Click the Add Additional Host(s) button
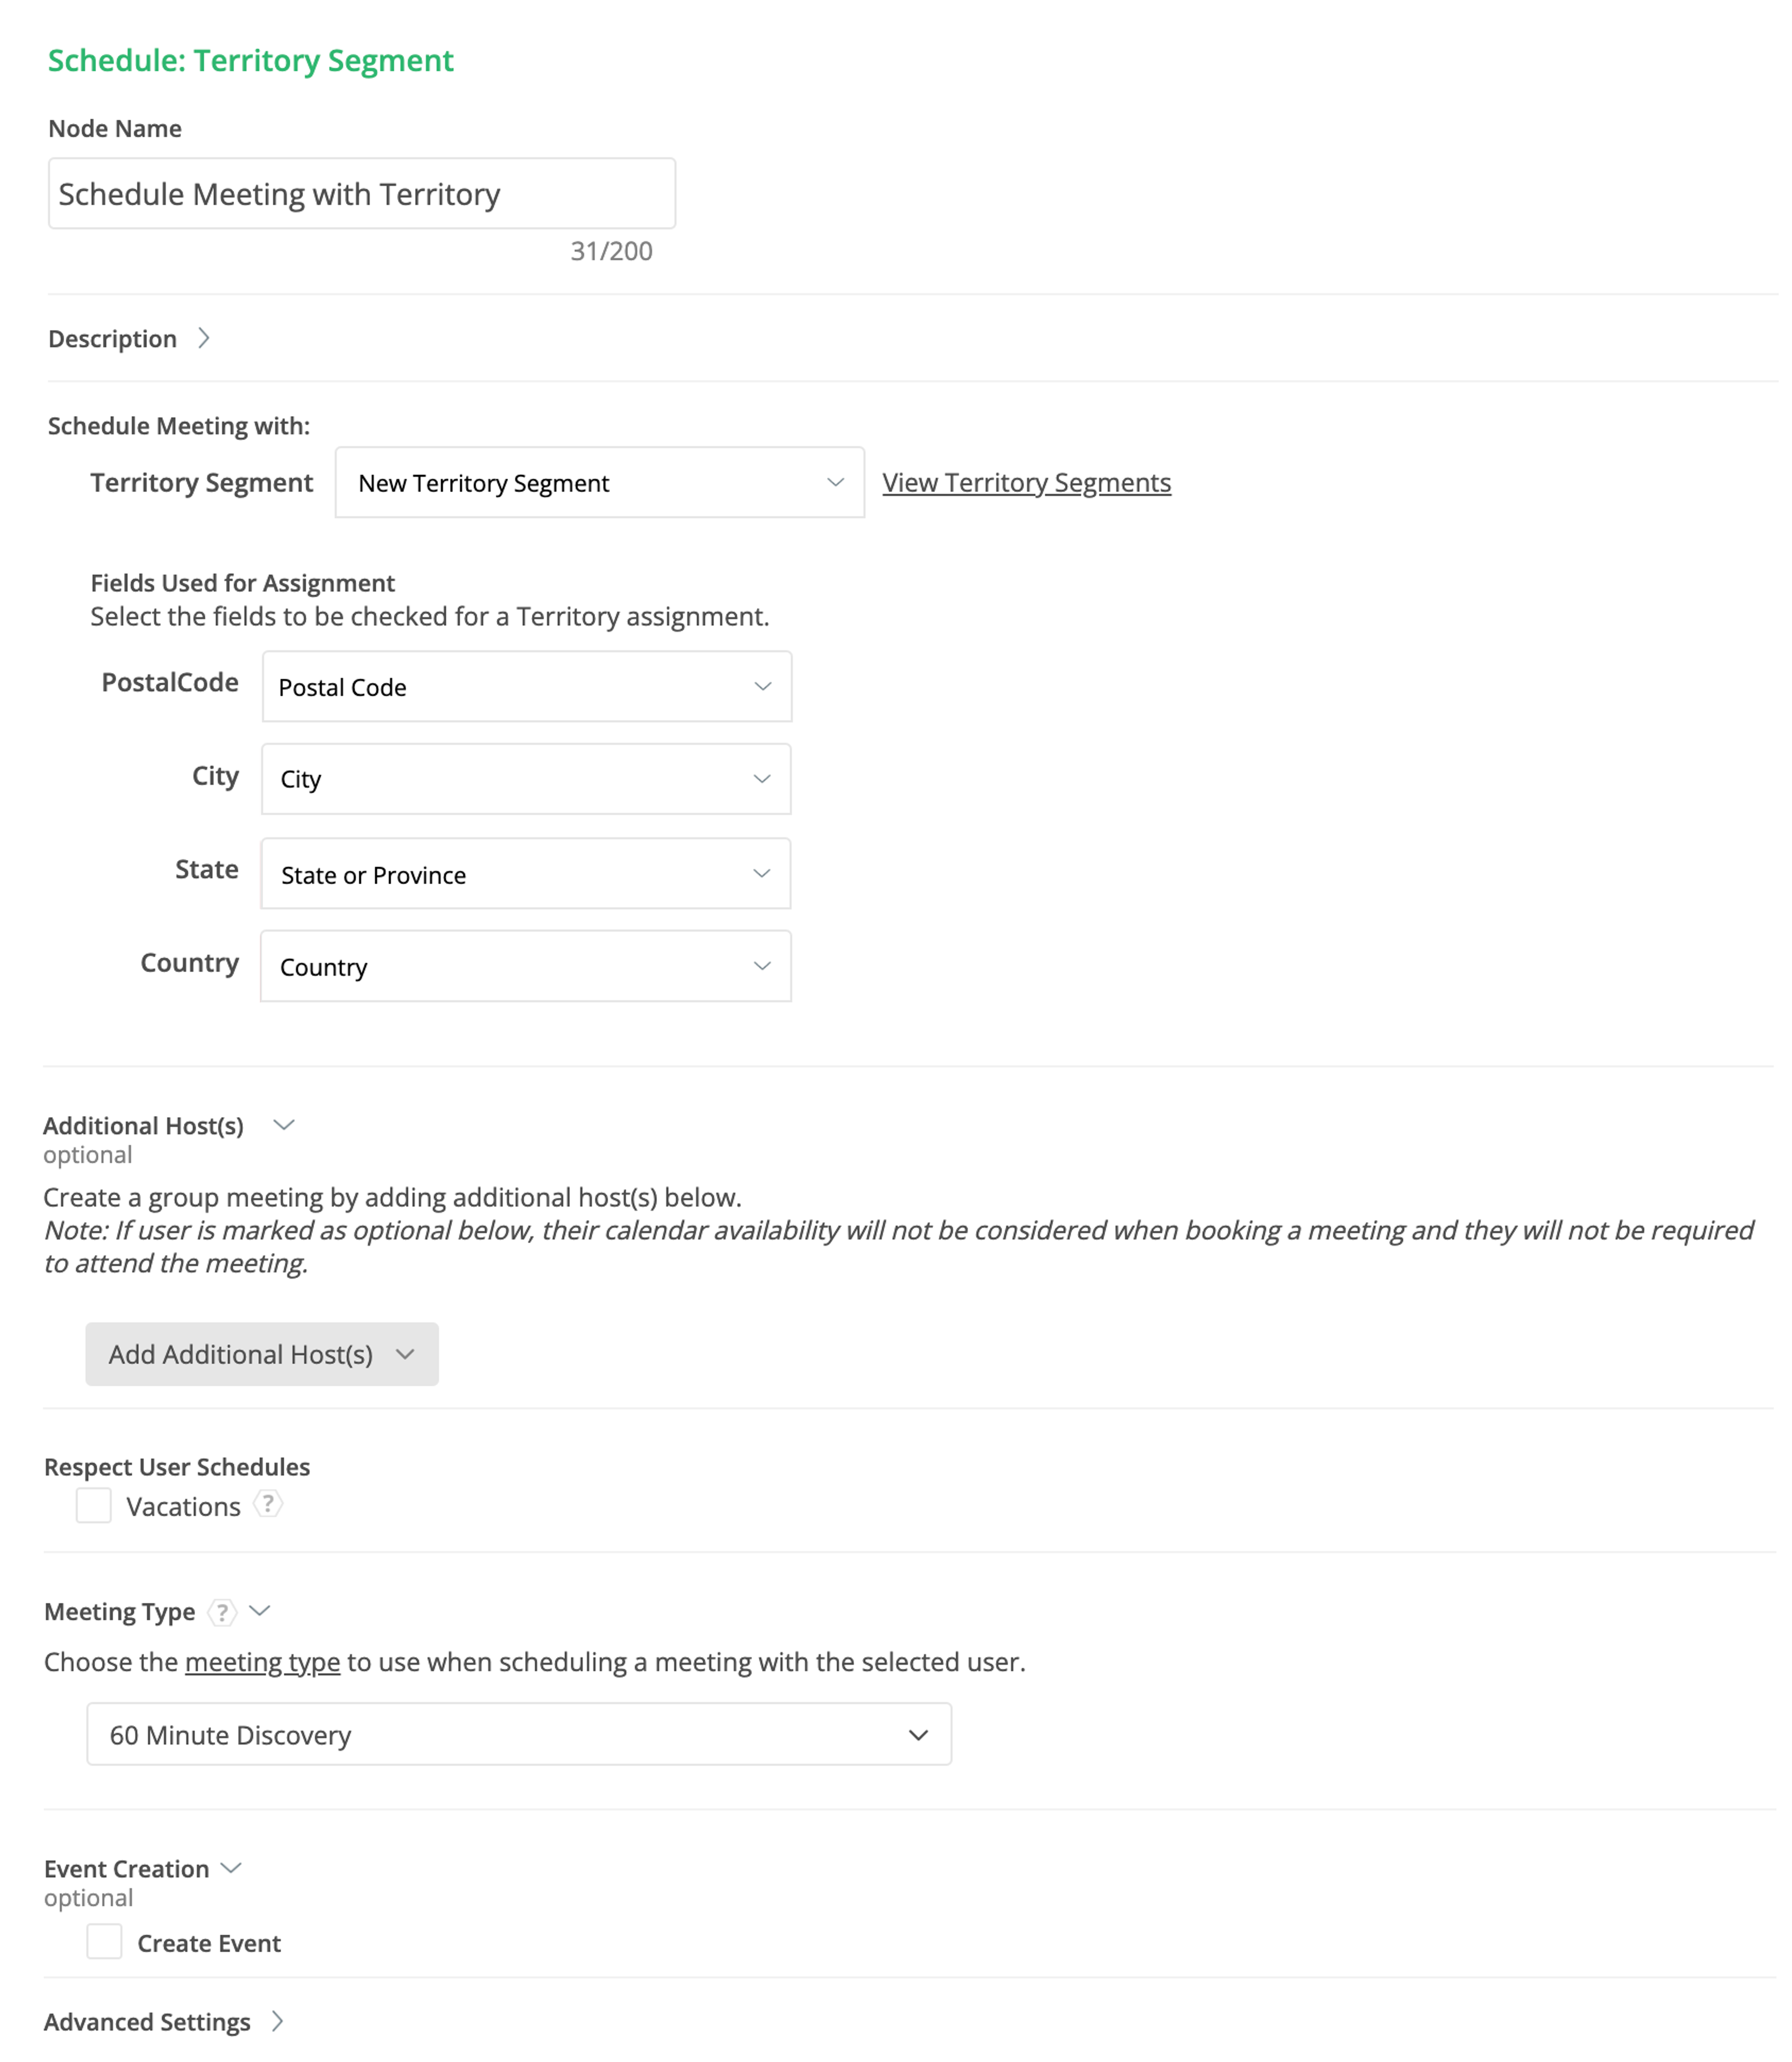The height and width of the screenshot is (2062, 1792). (x=262, y=1354)
